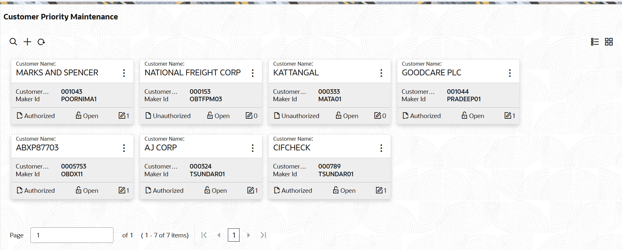Image resolution: width=622 pixels, height=250 pixels.
Task: Go to last page arrow
Action: tap(263, 235)
